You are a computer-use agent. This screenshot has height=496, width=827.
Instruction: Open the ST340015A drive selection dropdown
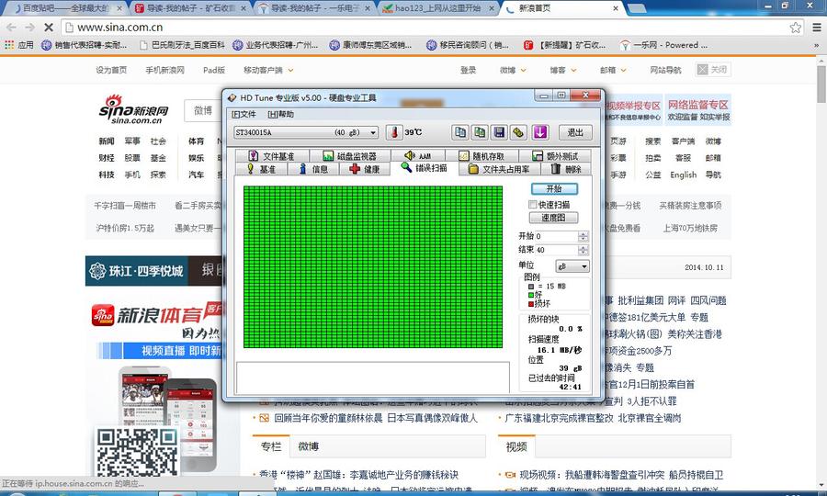306,132
